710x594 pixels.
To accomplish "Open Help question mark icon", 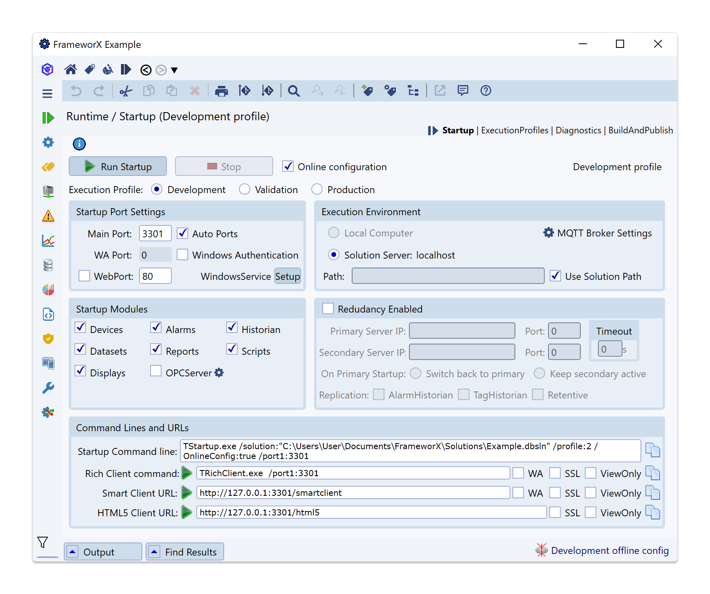I will coord(485,90).
